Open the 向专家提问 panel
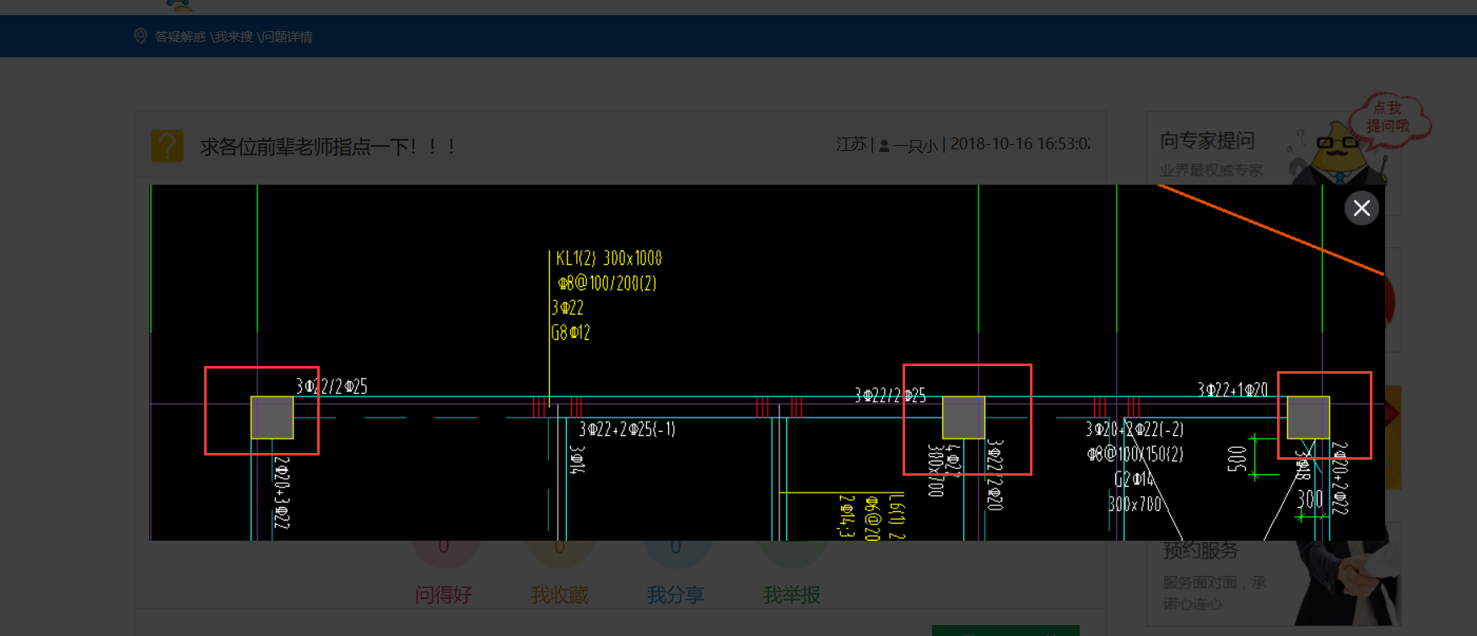The image size is (1477, 636). coord(1207,141)
